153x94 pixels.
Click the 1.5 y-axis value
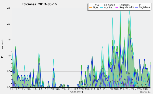(9, 40)
